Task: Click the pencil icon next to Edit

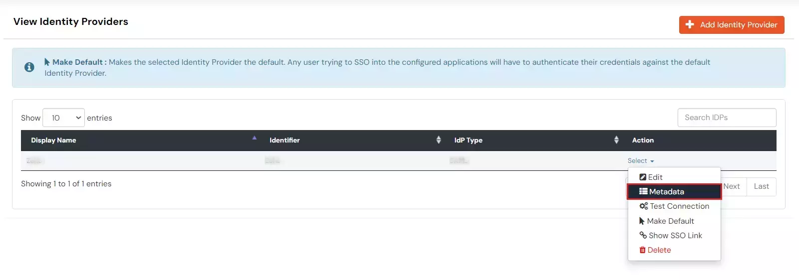Action: pyautogui.click(x=643, y=177)
